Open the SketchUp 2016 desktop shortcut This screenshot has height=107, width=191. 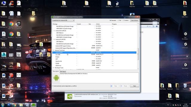click(11, 76)
